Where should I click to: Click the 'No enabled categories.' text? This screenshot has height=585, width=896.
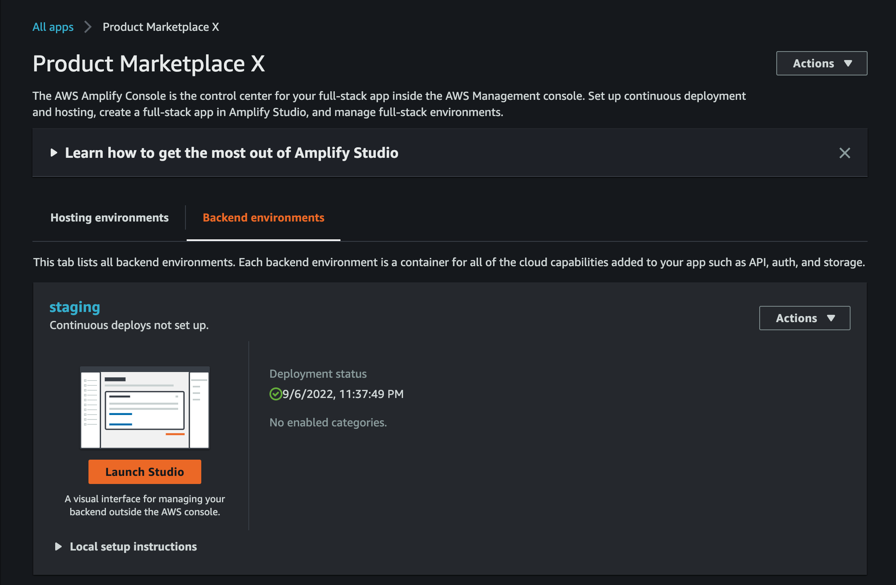click(x=328, y=423)
